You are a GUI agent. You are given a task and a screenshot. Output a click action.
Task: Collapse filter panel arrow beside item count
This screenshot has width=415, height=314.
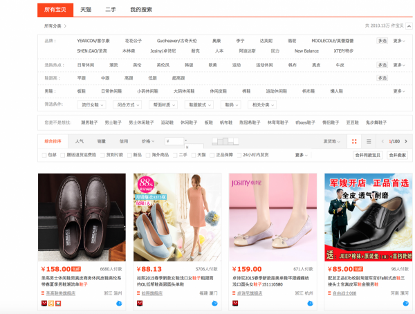pos(409,26)
